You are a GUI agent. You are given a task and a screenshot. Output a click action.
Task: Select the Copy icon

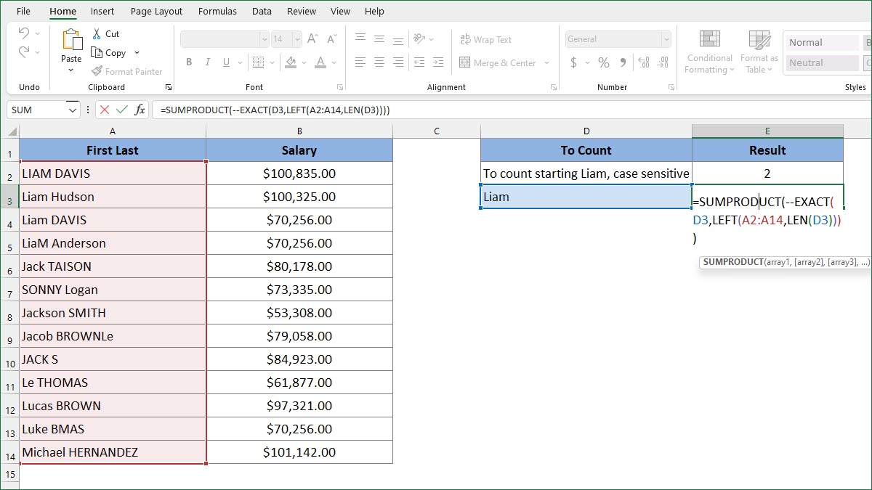(95, 52)
